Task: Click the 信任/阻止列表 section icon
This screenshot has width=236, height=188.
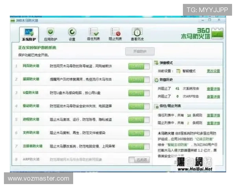Action: pyautogui.click(x=157, y=106)
